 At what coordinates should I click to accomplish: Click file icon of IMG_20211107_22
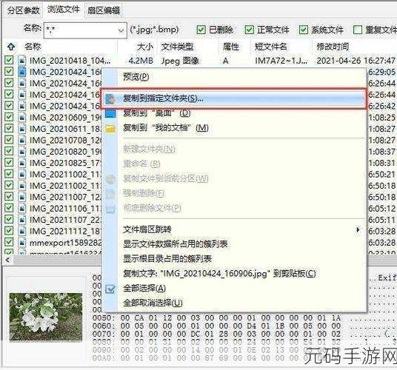click(22, 220)
